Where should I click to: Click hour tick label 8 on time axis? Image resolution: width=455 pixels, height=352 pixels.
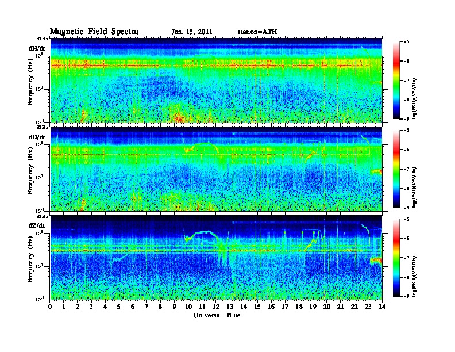pyautogui.click(x=160, y=307)
